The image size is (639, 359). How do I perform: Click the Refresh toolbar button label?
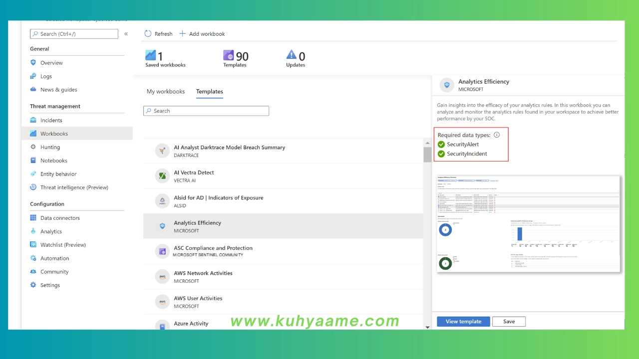point(163,34)
